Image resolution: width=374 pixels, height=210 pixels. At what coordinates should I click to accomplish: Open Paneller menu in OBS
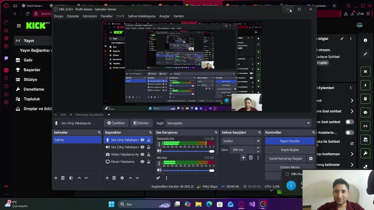(x=107, y=16)
